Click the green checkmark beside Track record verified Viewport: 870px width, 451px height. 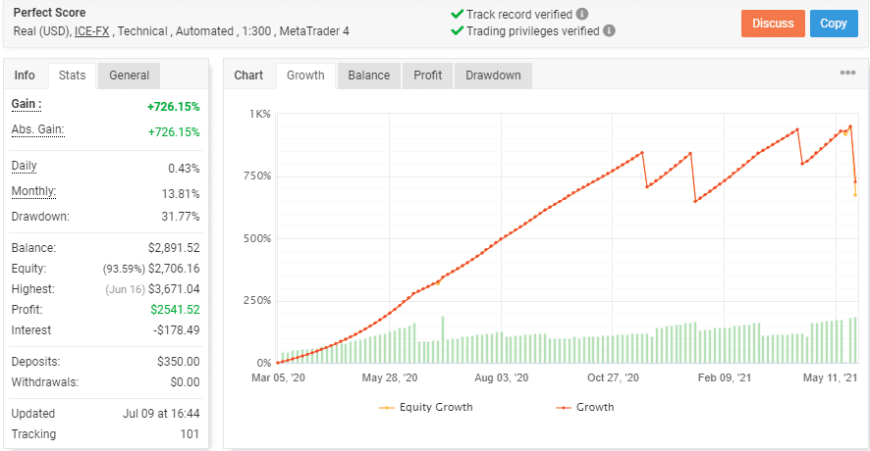pos(457,15)
